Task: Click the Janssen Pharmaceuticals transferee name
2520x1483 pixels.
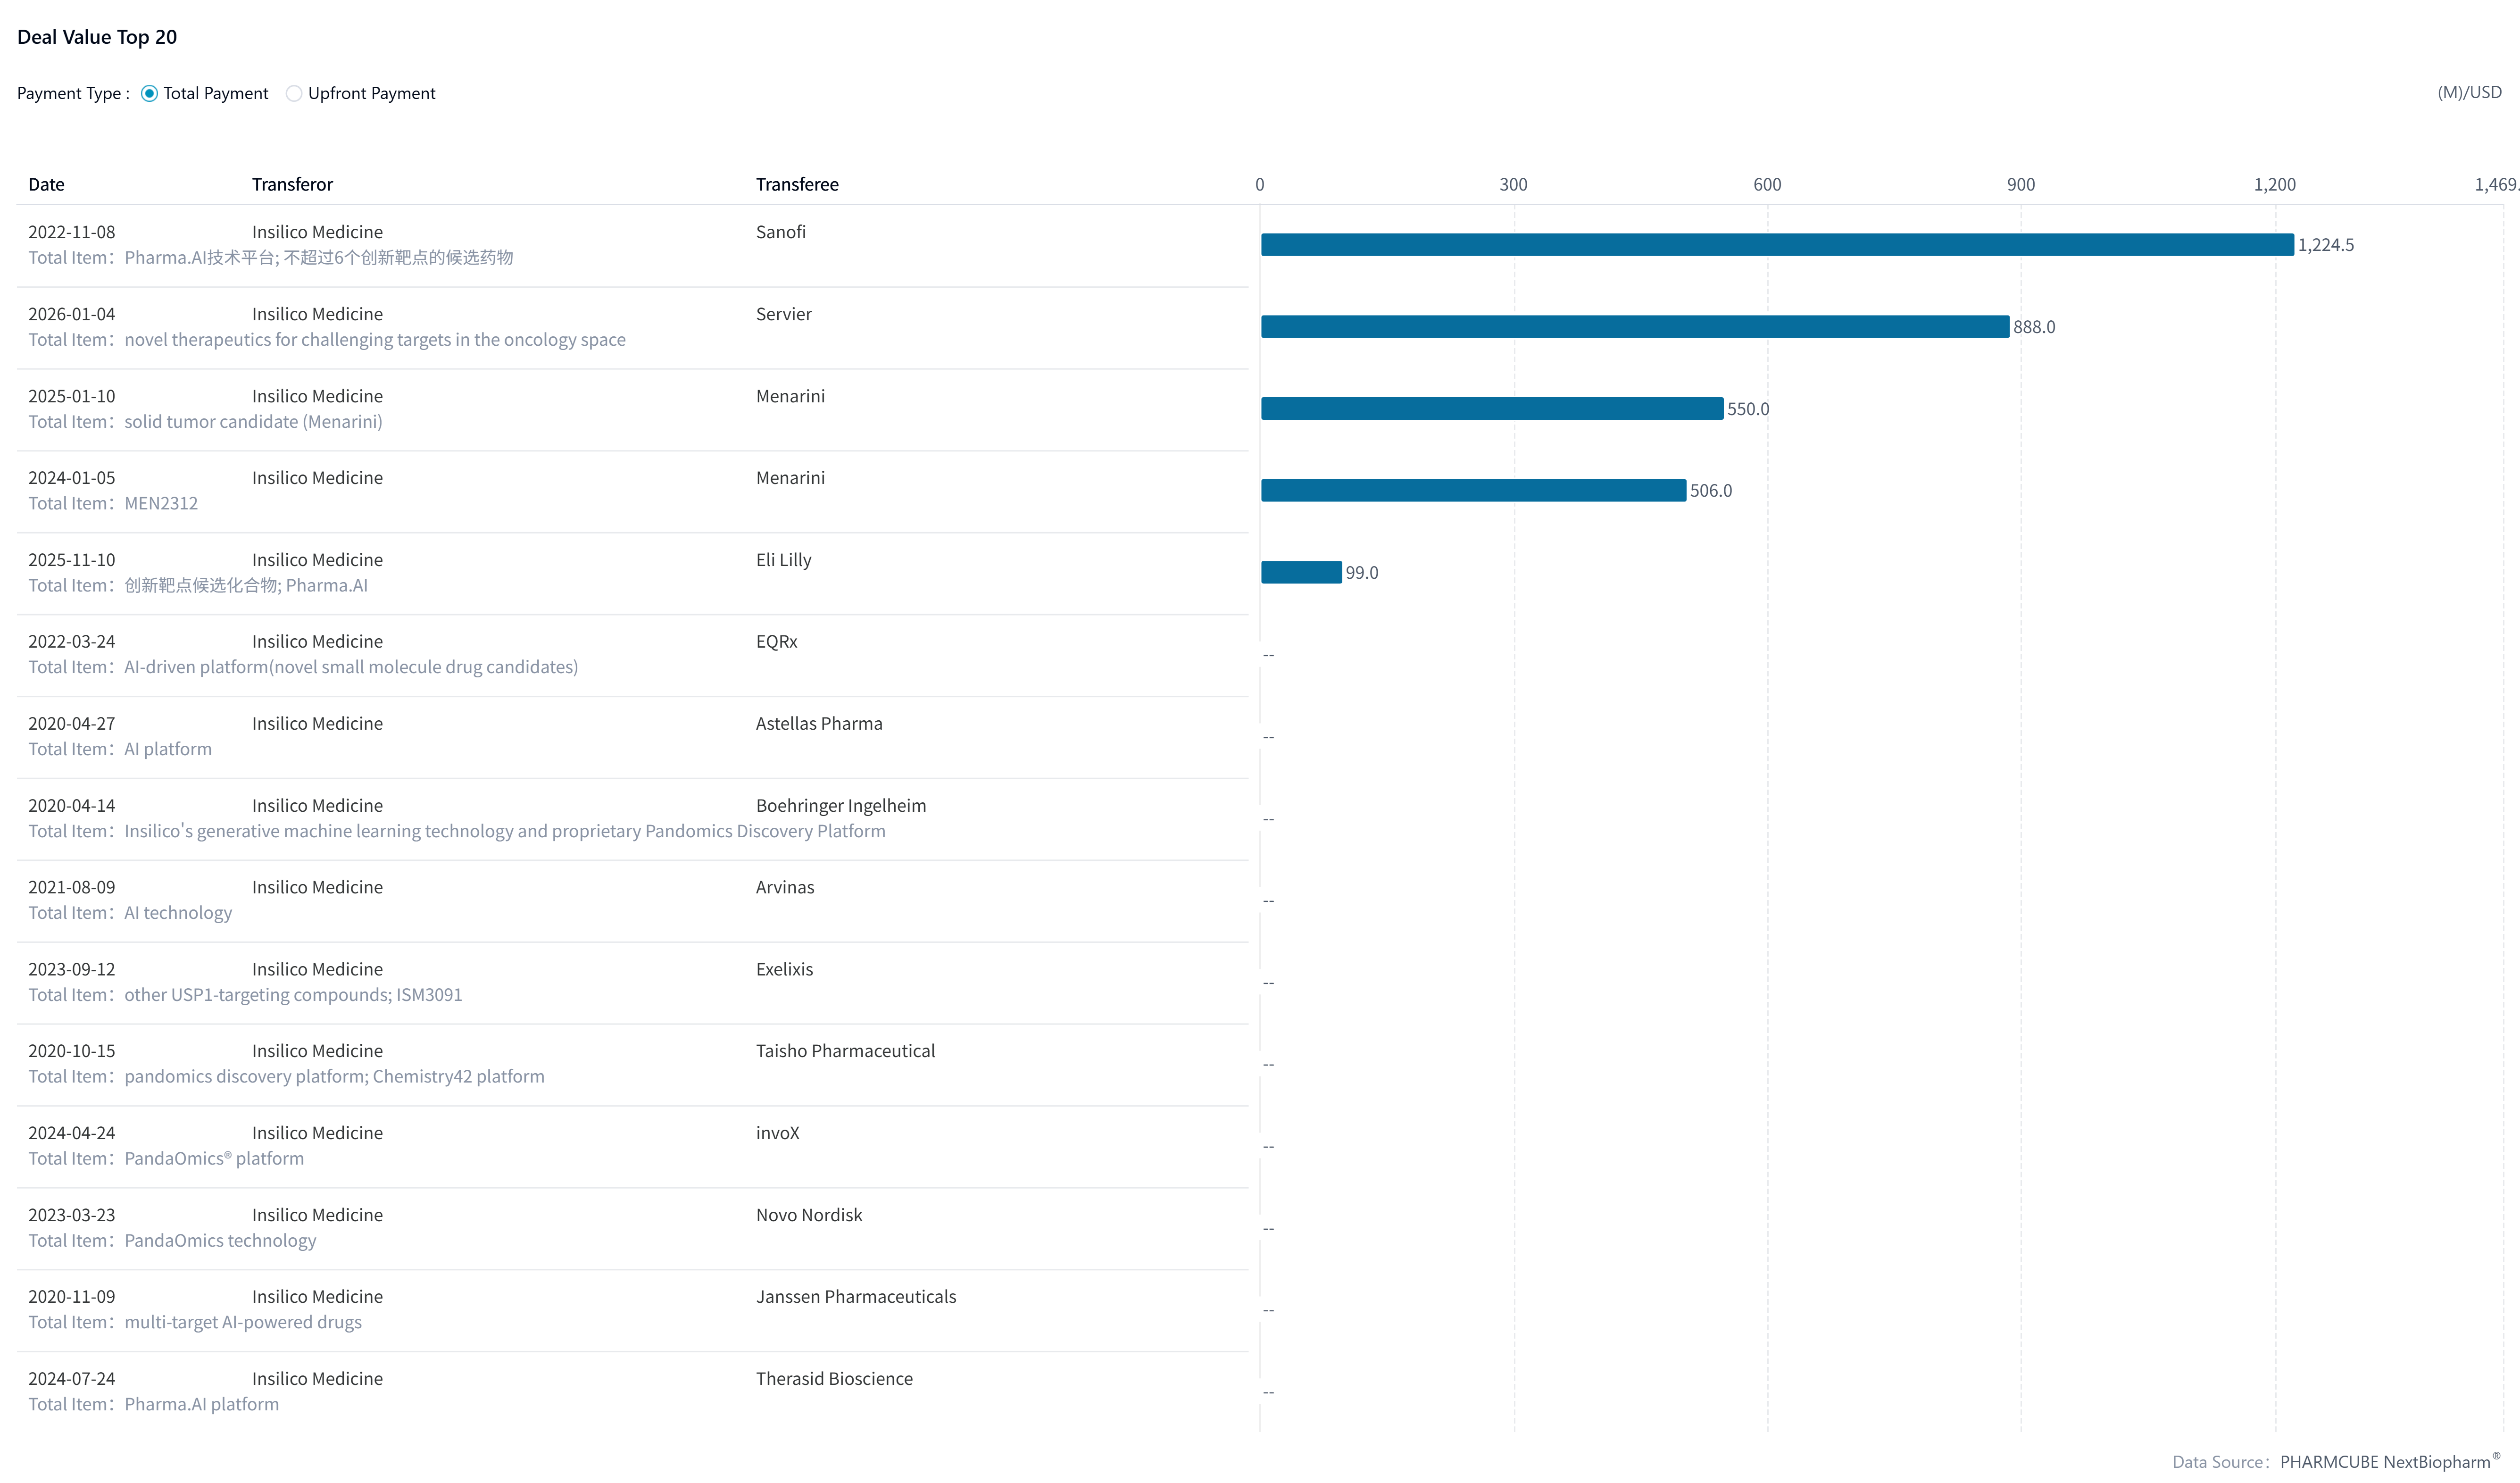Action: coord(855,1297)
